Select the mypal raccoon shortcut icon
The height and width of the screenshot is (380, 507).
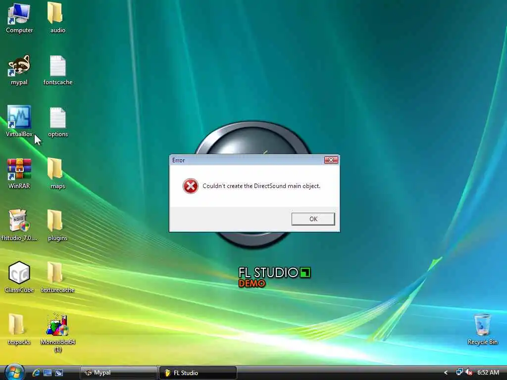(x=19, y=70)
